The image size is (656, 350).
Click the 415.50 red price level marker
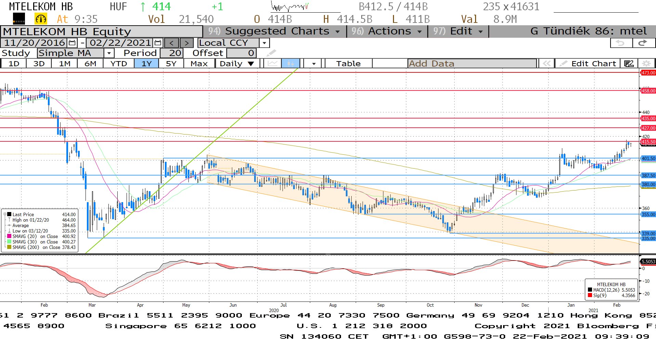648,142
